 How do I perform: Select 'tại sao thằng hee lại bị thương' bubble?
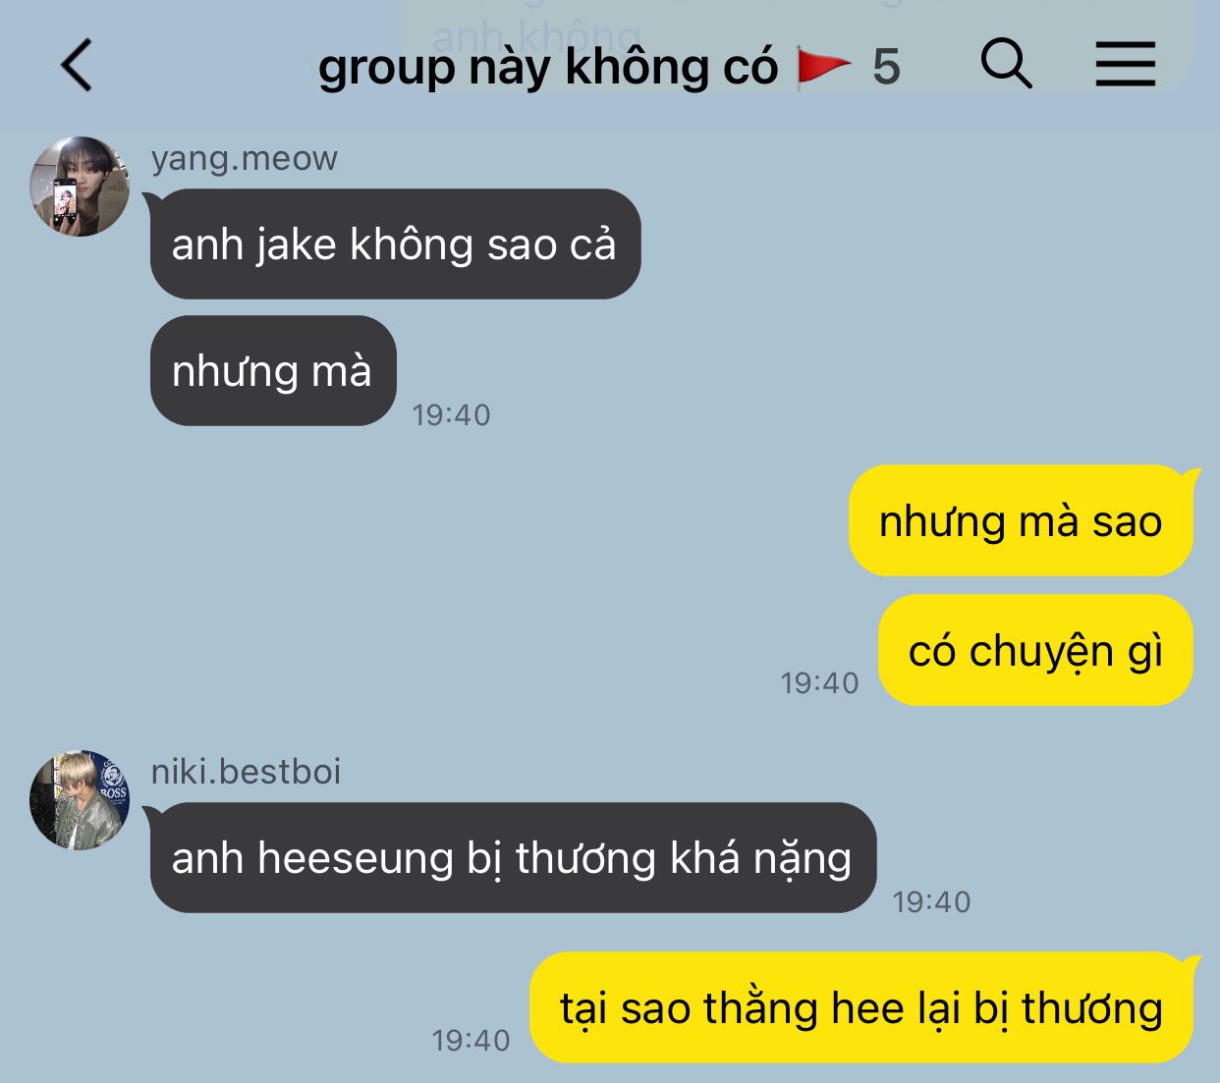coord(862,1007)
